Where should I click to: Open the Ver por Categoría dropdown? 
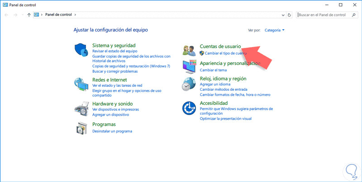point(275,30)
